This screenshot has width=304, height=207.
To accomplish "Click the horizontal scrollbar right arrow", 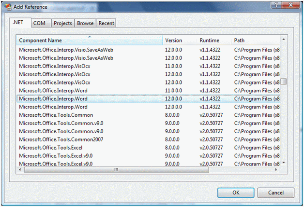I will (x=276, y=170).
